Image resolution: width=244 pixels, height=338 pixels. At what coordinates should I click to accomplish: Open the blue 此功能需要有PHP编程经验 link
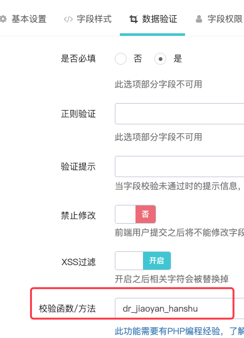click(179, 331)
